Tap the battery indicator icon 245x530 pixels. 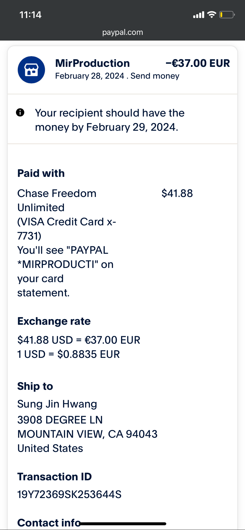click(x=227, y=14)
